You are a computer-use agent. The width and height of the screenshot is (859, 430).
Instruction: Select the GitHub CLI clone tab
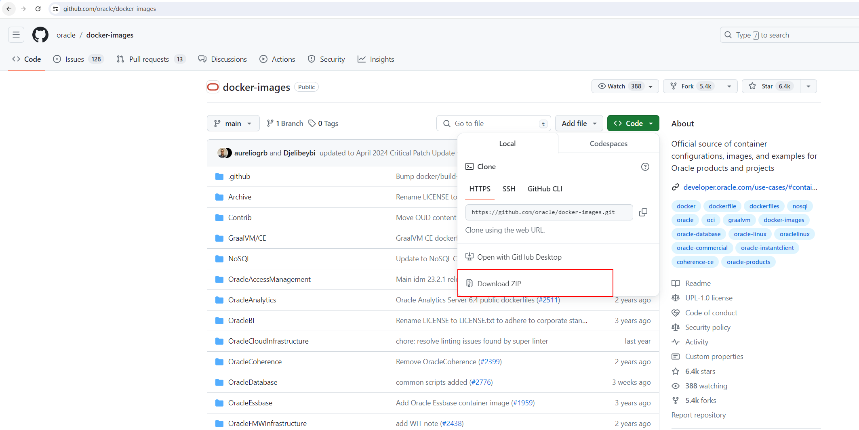[545, 189]
